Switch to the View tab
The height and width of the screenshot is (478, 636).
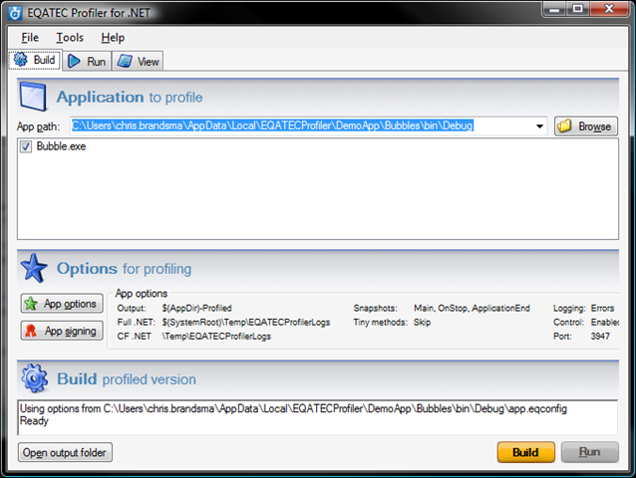(x=138, y=61)
